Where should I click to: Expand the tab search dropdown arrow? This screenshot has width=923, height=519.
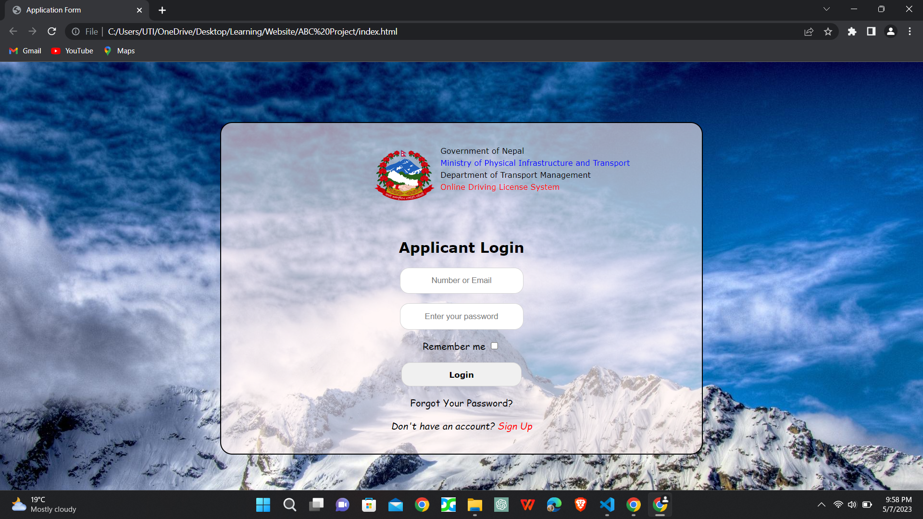pos(826,9)
